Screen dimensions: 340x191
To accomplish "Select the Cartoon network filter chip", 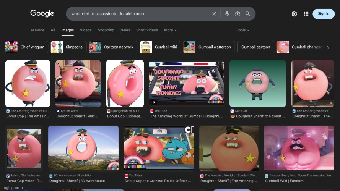I will tap(113, 47).
